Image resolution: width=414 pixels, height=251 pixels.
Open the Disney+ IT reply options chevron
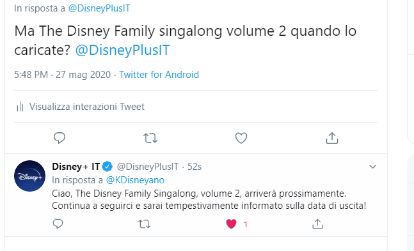(x=372, y=167)
